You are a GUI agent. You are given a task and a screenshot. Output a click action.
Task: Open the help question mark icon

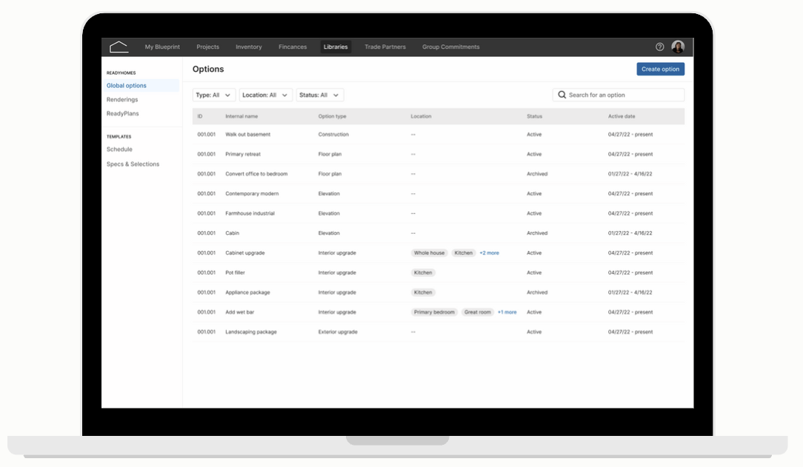pos(659,47)
